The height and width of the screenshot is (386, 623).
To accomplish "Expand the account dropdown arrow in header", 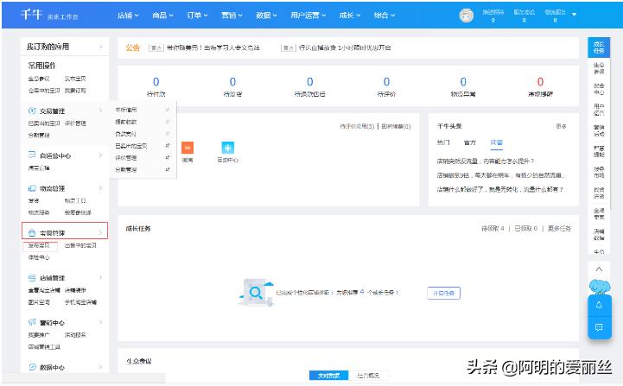I will coord(574,15).
